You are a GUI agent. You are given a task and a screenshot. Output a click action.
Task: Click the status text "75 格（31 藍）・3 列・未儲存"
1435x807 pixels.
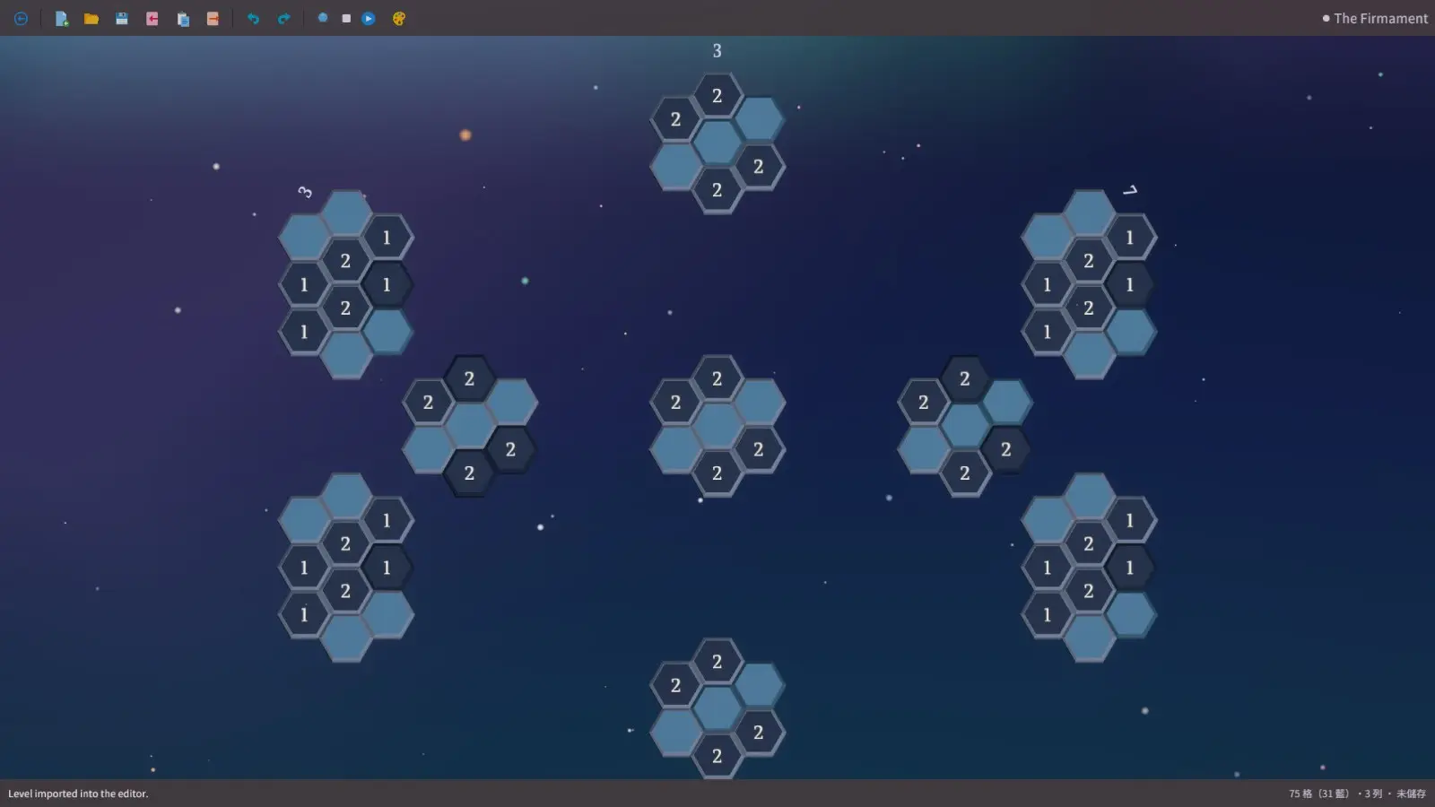pos(1357,794)
